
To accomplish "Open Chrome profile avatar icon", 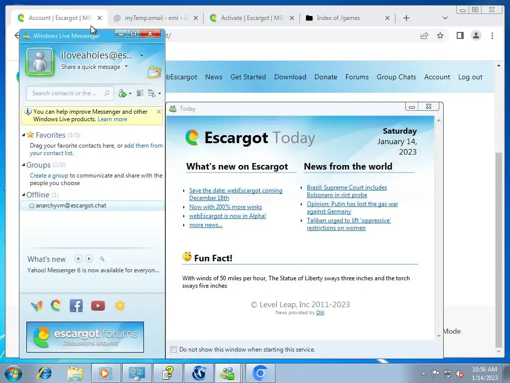I will pos(476,35).
